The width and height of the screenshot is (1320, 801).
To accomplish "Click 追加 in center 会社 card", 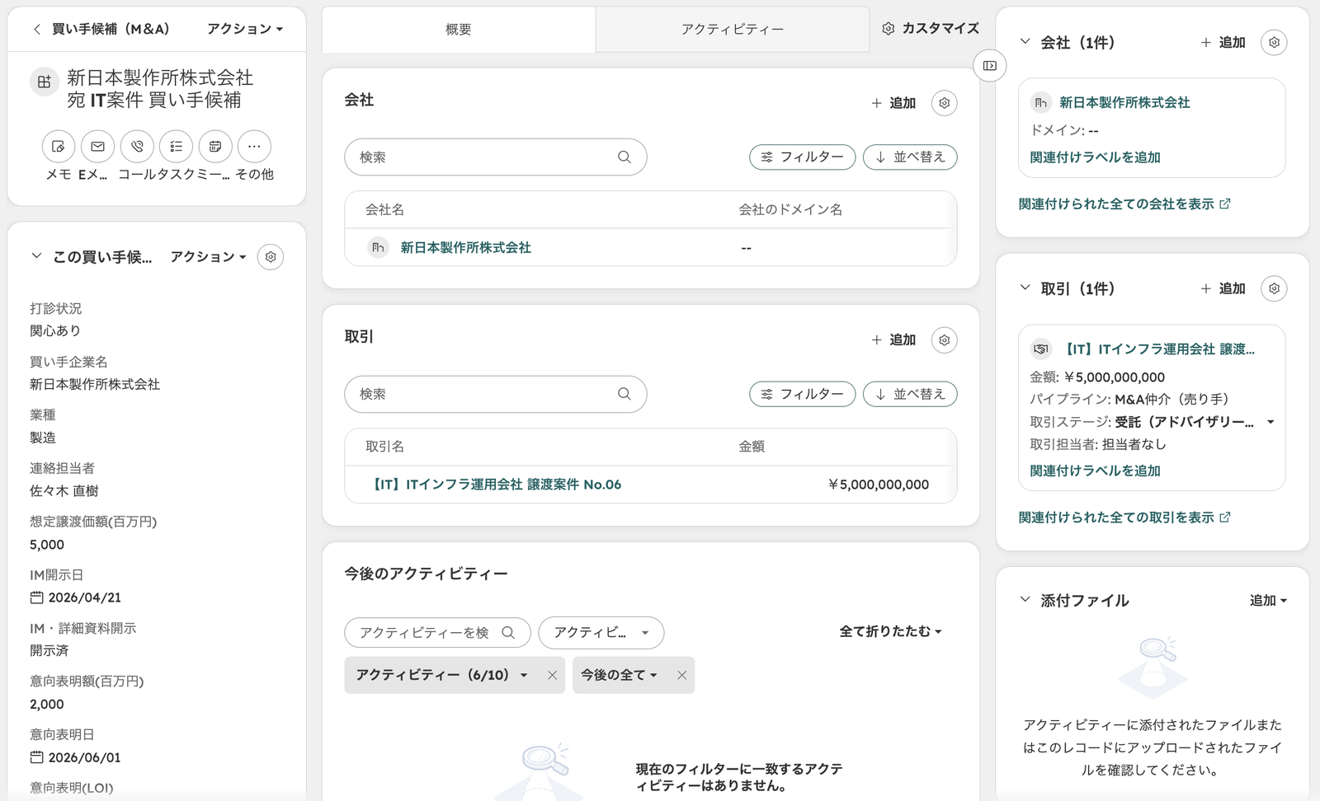I will pos(894,103).
